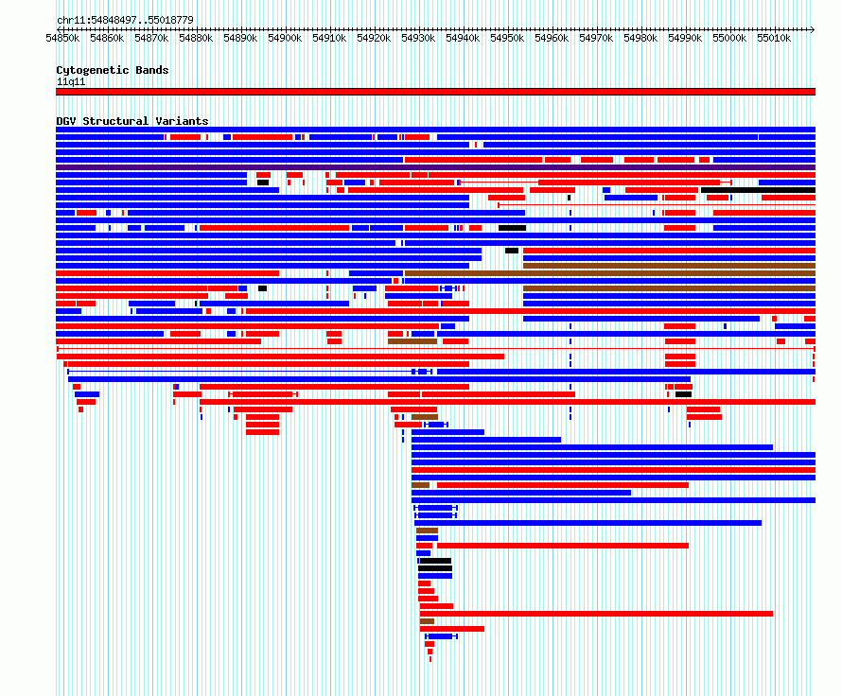Screen dimensions: 842x696
Task: Click the 54930k ruler label
Action: pos(418,38)
